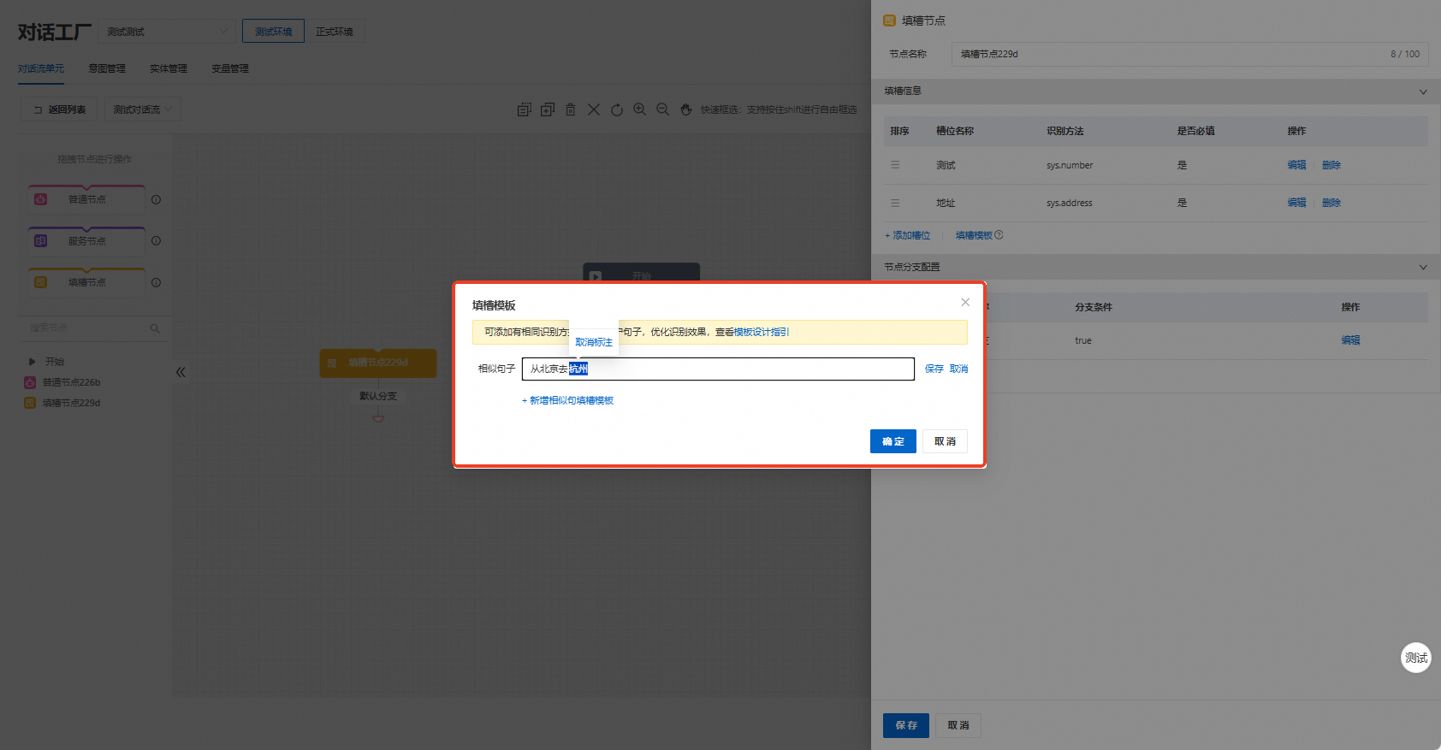The image size is (1441, 750).
Task: Open 实体管理 tab
Action: 169,68
